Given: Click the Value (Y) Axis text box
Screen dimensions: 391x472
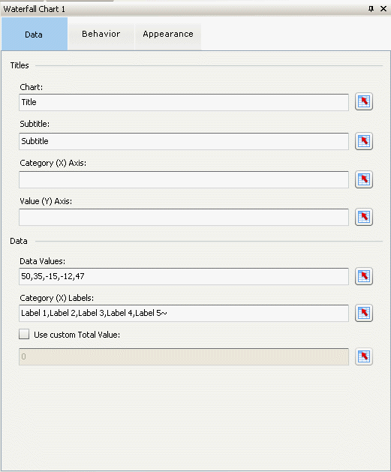Looking at the screenshot, I should pos(184,217).
